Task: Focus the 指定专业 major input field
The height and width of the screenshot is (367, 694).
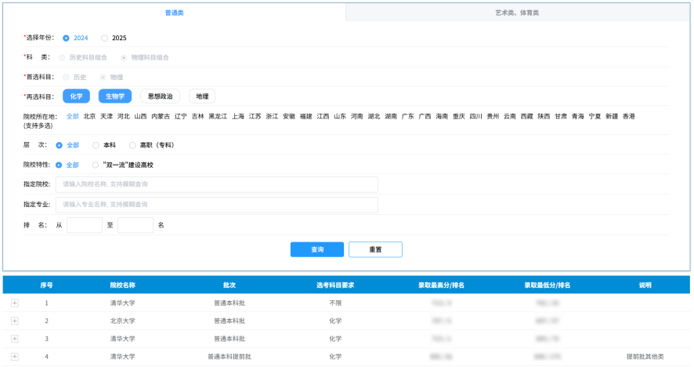Action: [x=217, y=205]
